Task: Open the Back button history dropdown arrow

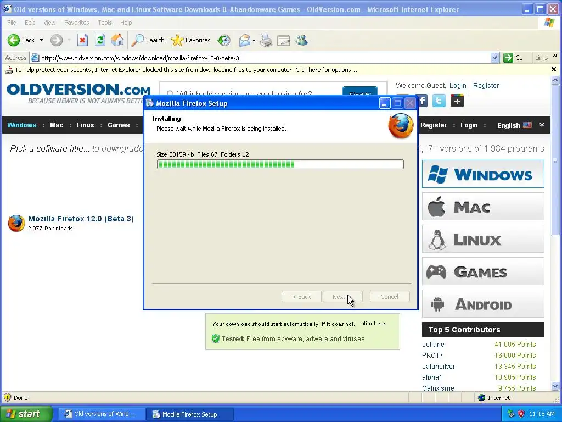Action: point(41,40)
